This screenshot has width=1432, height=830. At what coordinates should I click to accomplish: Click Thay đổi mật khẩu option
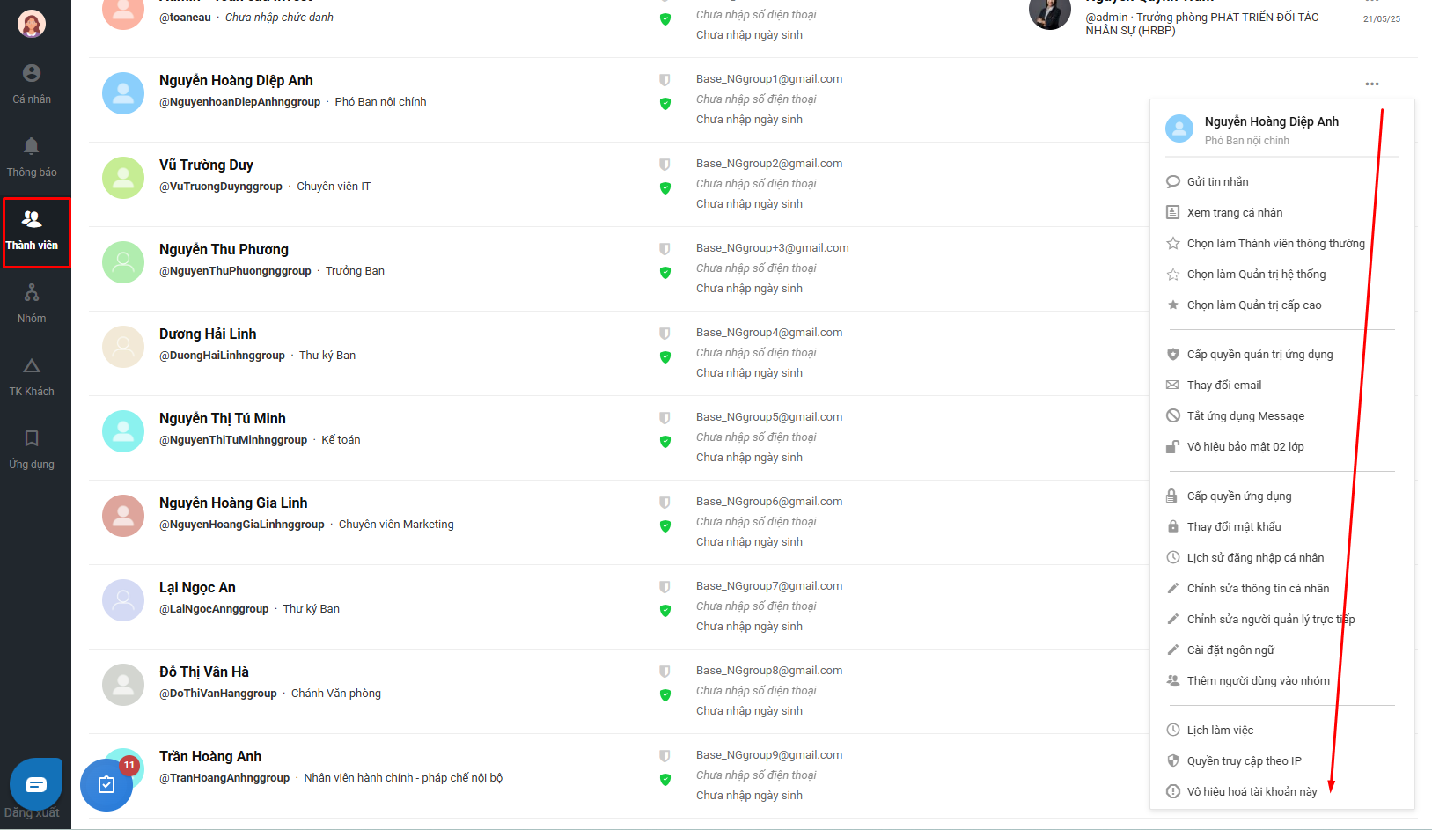1234,526
